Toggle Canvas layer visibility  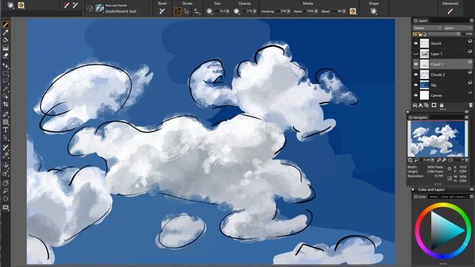(x=416, y=96)
